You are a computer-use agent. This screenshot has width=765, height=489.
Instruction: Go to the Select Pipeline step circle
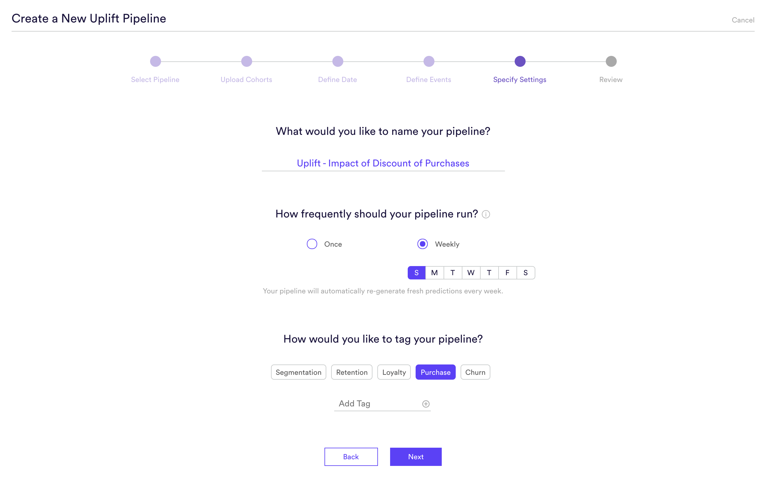coord(155,61)
